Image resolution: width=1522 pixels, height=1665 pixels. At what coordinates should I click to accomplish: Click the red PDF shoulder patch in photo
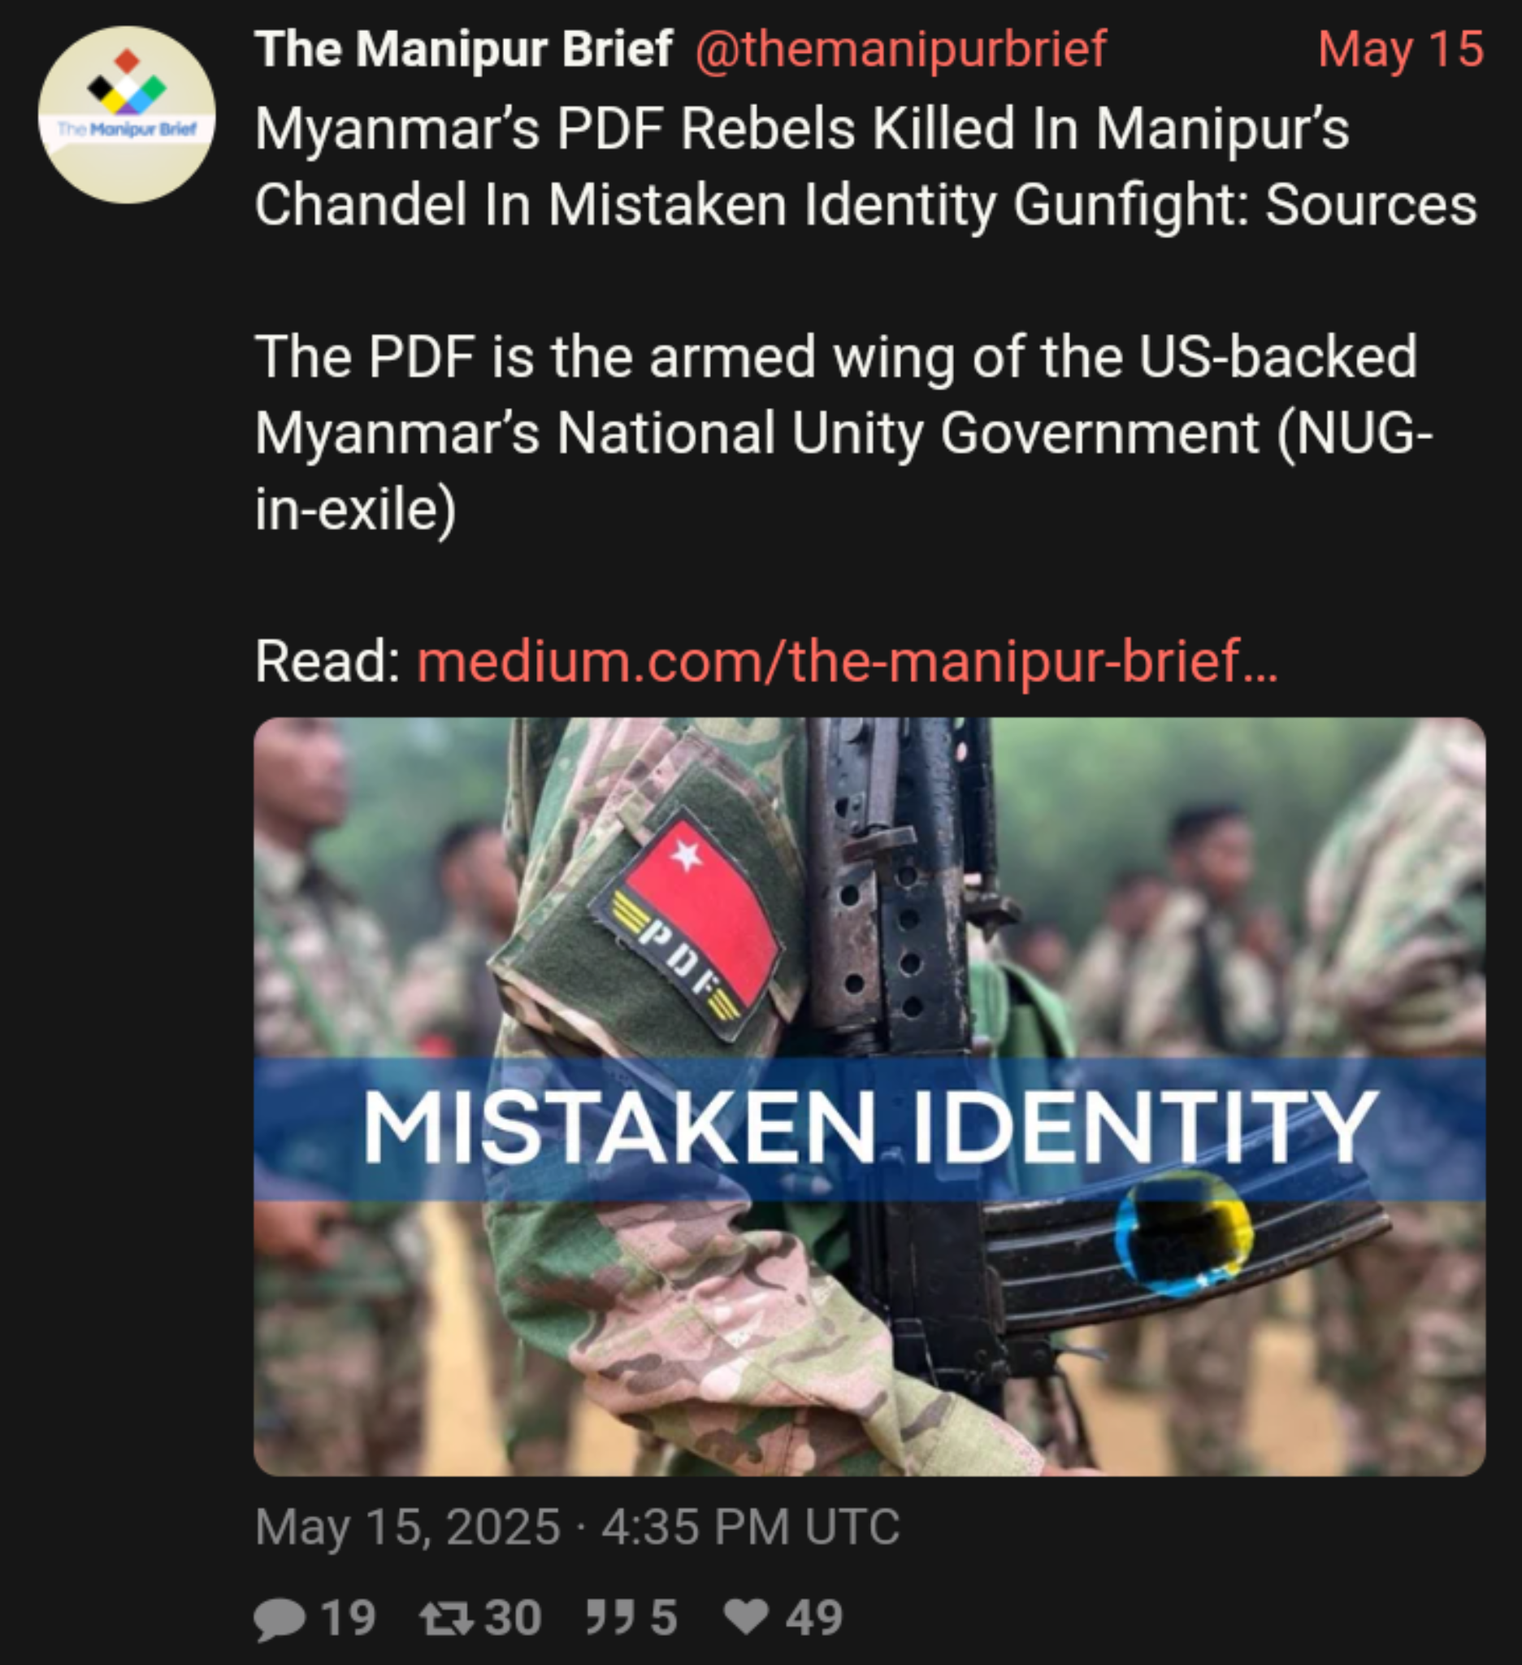687,919
